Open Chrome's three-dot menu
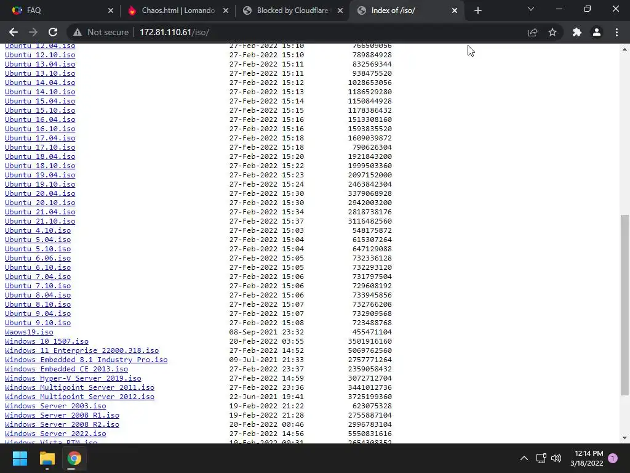 pyautogui.click(x=616, y=32)
